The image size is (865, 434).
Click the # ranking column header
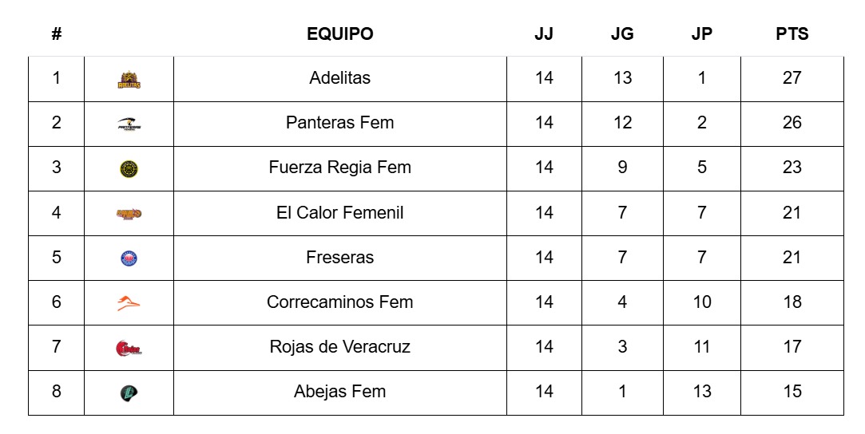point(57,34)
